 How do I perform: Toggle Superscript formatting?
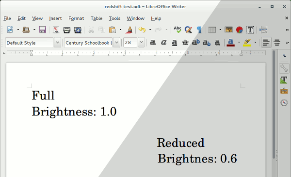click(196, 42)
